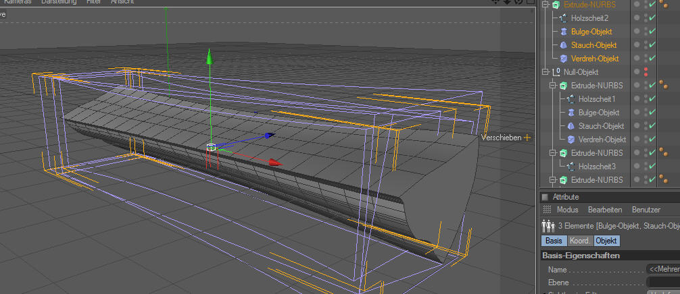Click the Basis-Eigenschaften section header
The height and width of the screenshot is (294, 680).
coord(609,256)
